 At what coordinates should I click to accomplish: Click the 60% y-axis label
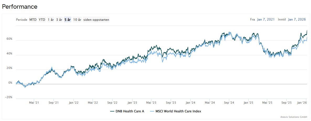(x=9, y=39)
